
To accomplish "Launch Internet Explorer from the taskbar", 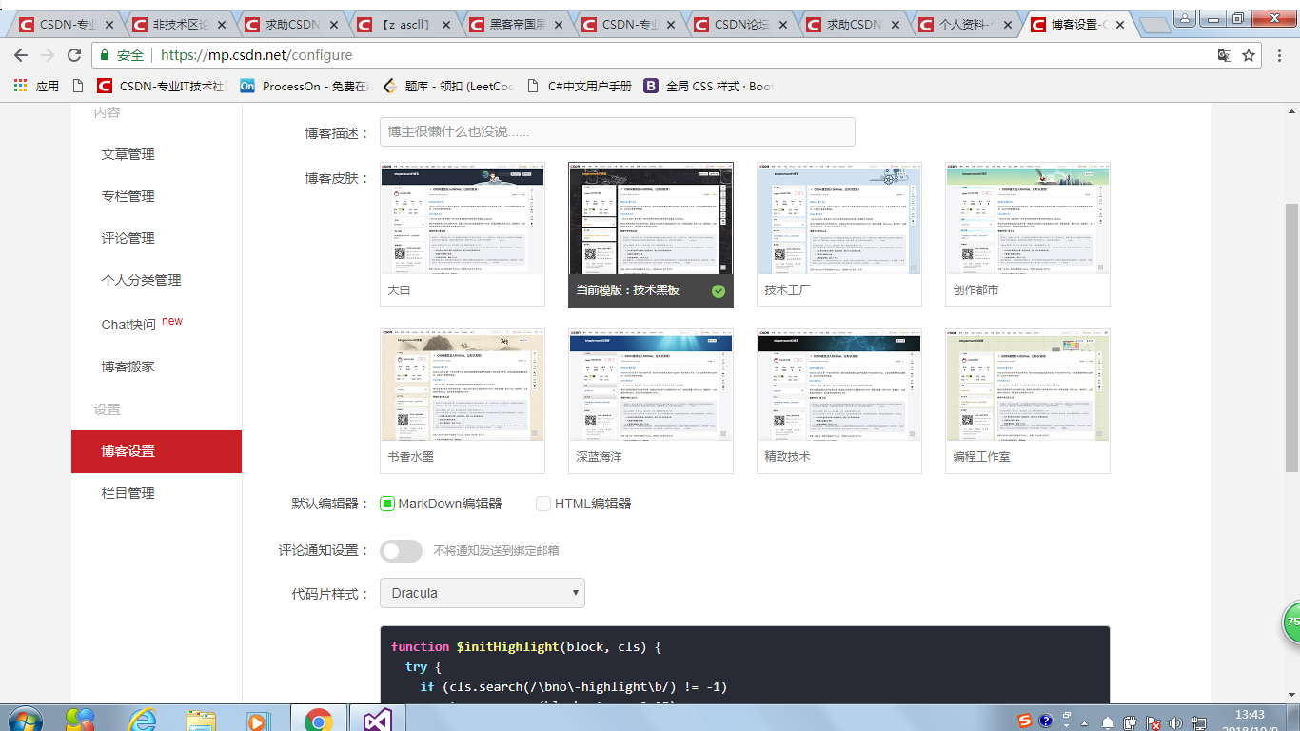I will click(143, 721).
